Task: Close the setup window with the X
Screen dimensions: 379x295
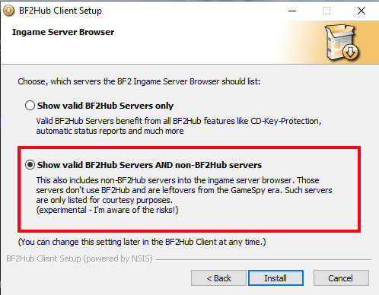Action: click(x=361, y=11)
